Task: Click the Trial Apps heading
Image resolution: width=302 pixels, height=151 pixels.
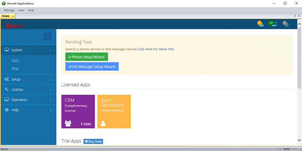Action: point(71,141)
